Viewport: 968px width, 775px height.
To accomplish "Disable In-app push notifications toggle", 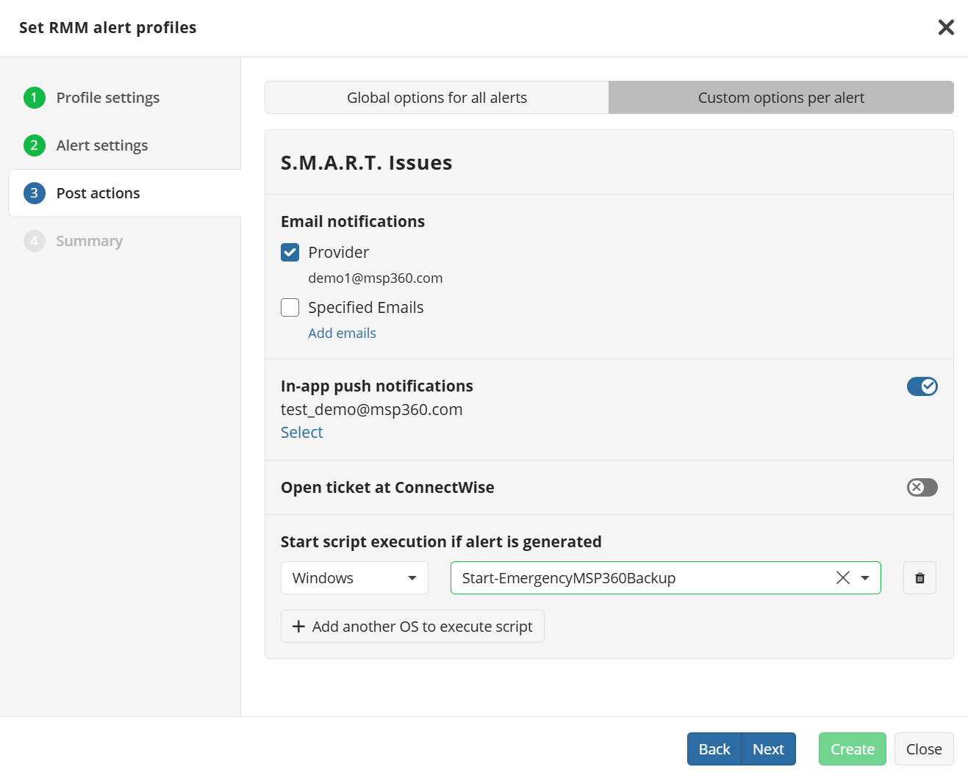I will point(922,386).
